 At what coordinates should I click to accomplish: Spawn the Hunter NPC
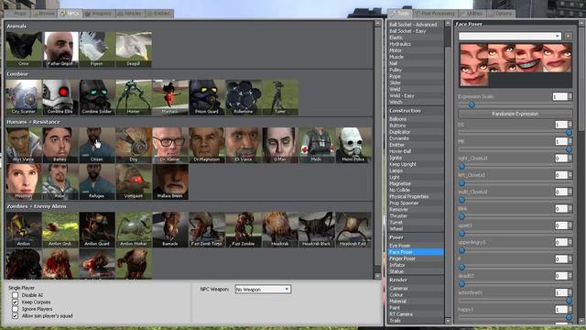pyautogui.click(x=134, y=97)
